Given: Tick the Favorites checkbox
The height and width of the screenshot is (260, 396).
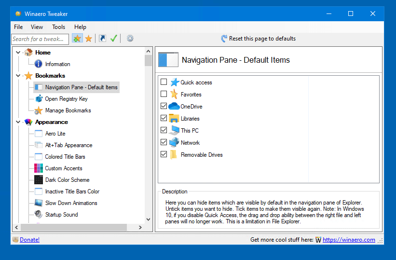Looking at the screenshot, I should (164, 94).
